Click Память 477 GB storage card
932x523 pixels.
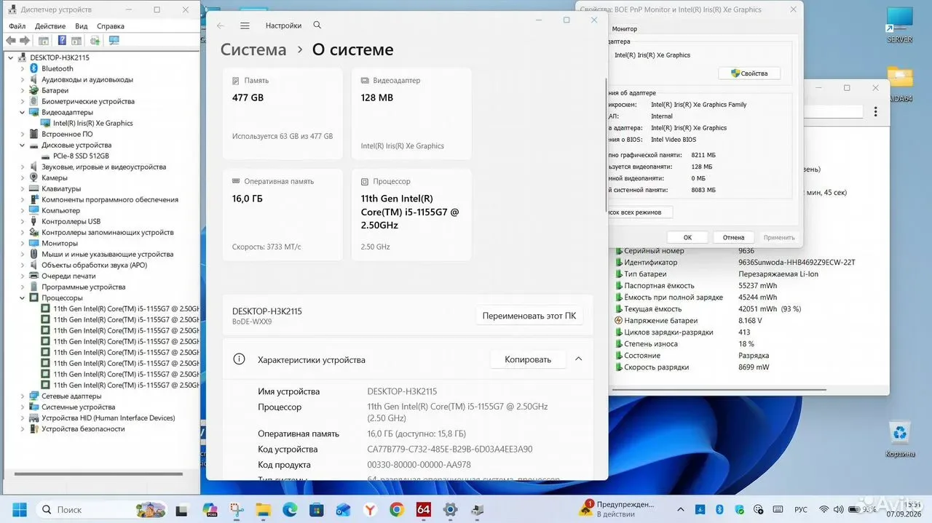283,113
